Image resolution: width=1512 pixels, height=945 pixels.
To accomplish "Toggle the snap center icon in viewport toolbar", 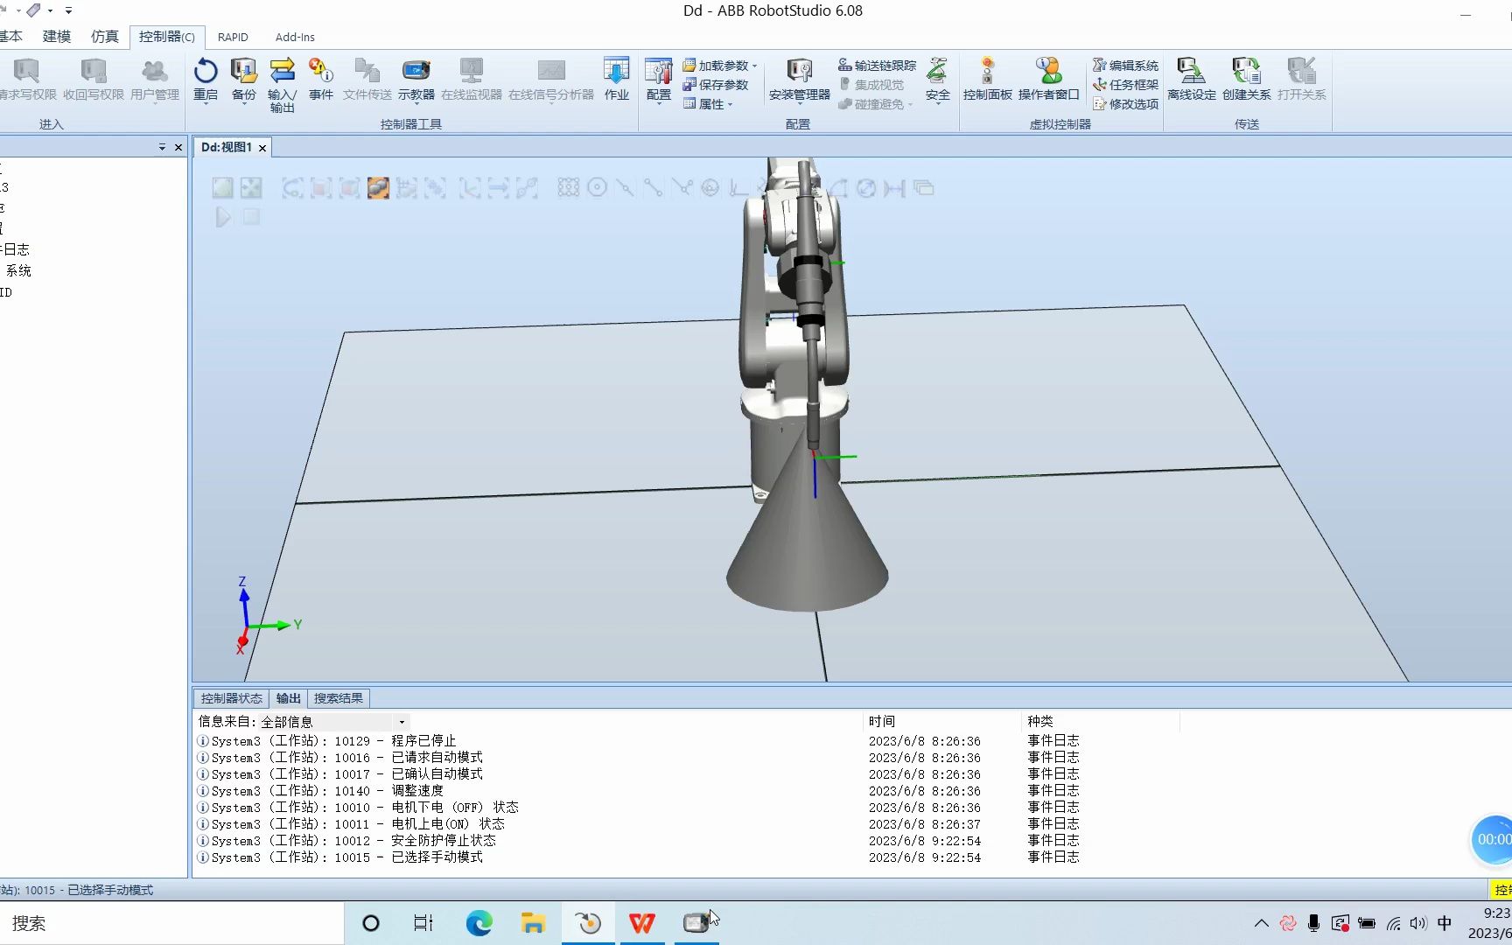I will coord(598,187).
